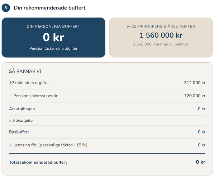Click 'Pension täcker dina utgifter' text
Image resolution: width=219 pixels, height=179 pixels.
[53, 48]
